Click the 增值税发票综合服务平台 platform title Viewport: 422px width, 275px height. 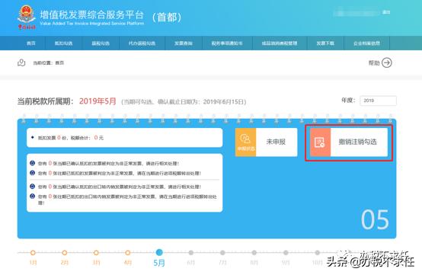tap(91, 14)
